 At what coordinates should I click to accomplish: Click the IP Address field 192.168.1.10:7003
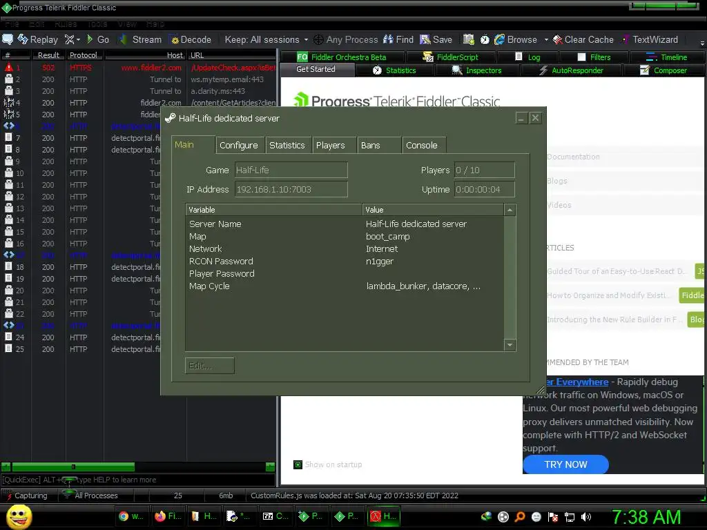coord(291,190)
